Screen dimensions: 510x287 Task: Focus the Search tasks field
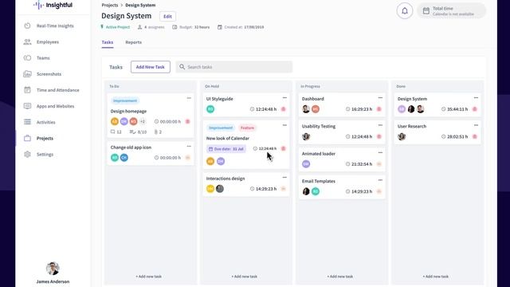(233, 67)
